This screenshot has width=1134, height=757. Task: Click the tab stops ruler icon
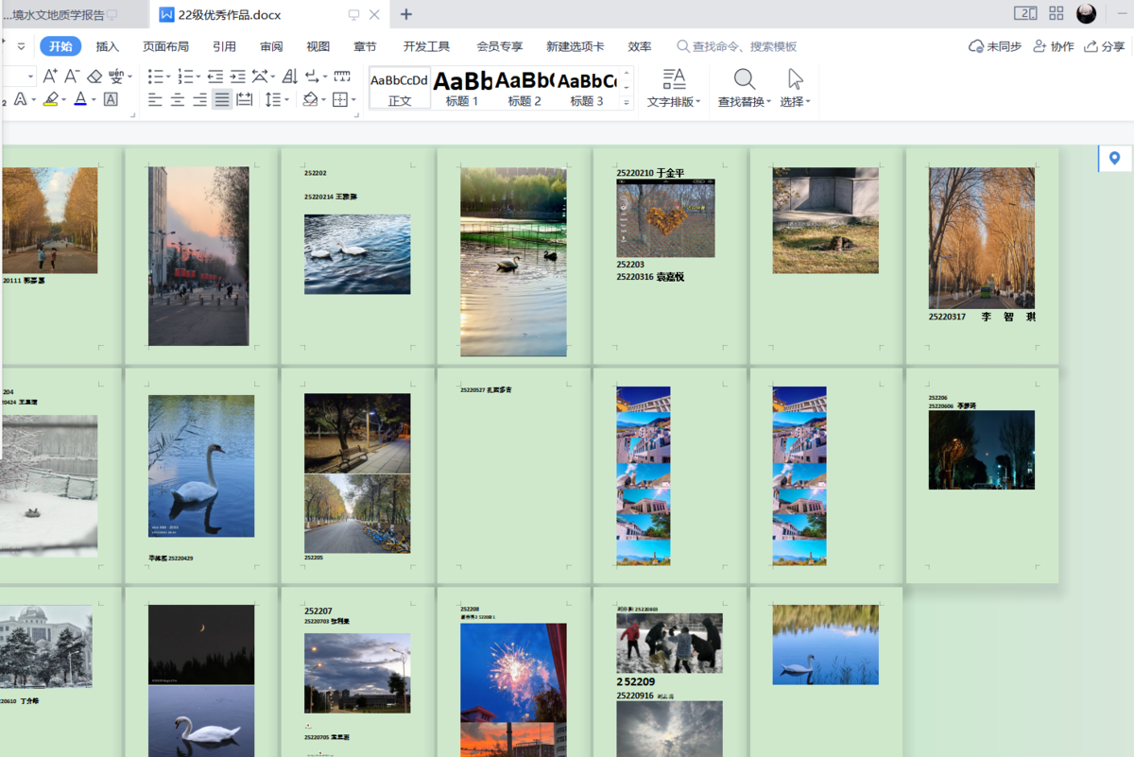point(342,77)
